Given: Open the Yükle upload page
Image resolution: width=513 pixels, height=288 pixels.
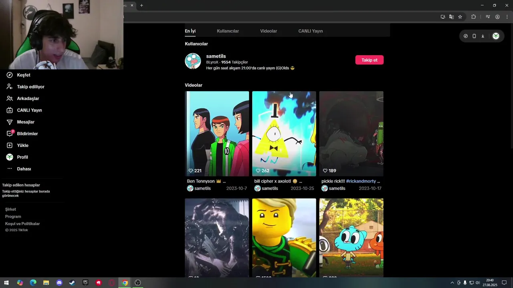Looking at the screenshot, I should click(x=22, y=146).
